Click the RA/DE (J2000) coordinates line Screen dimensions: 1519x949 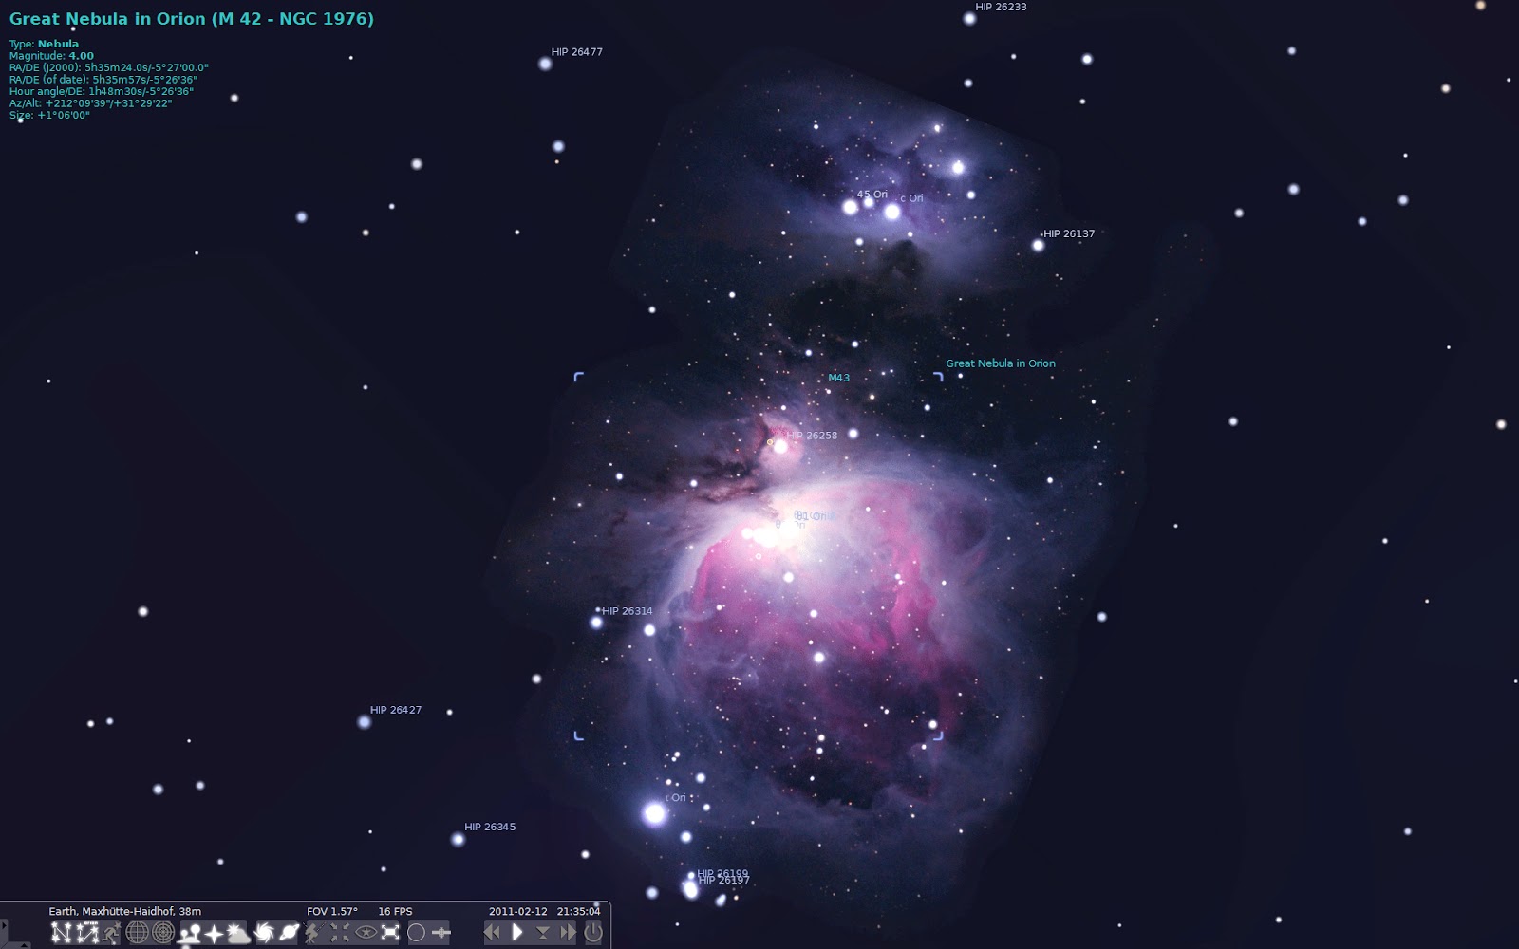click(x=108, y=67)
